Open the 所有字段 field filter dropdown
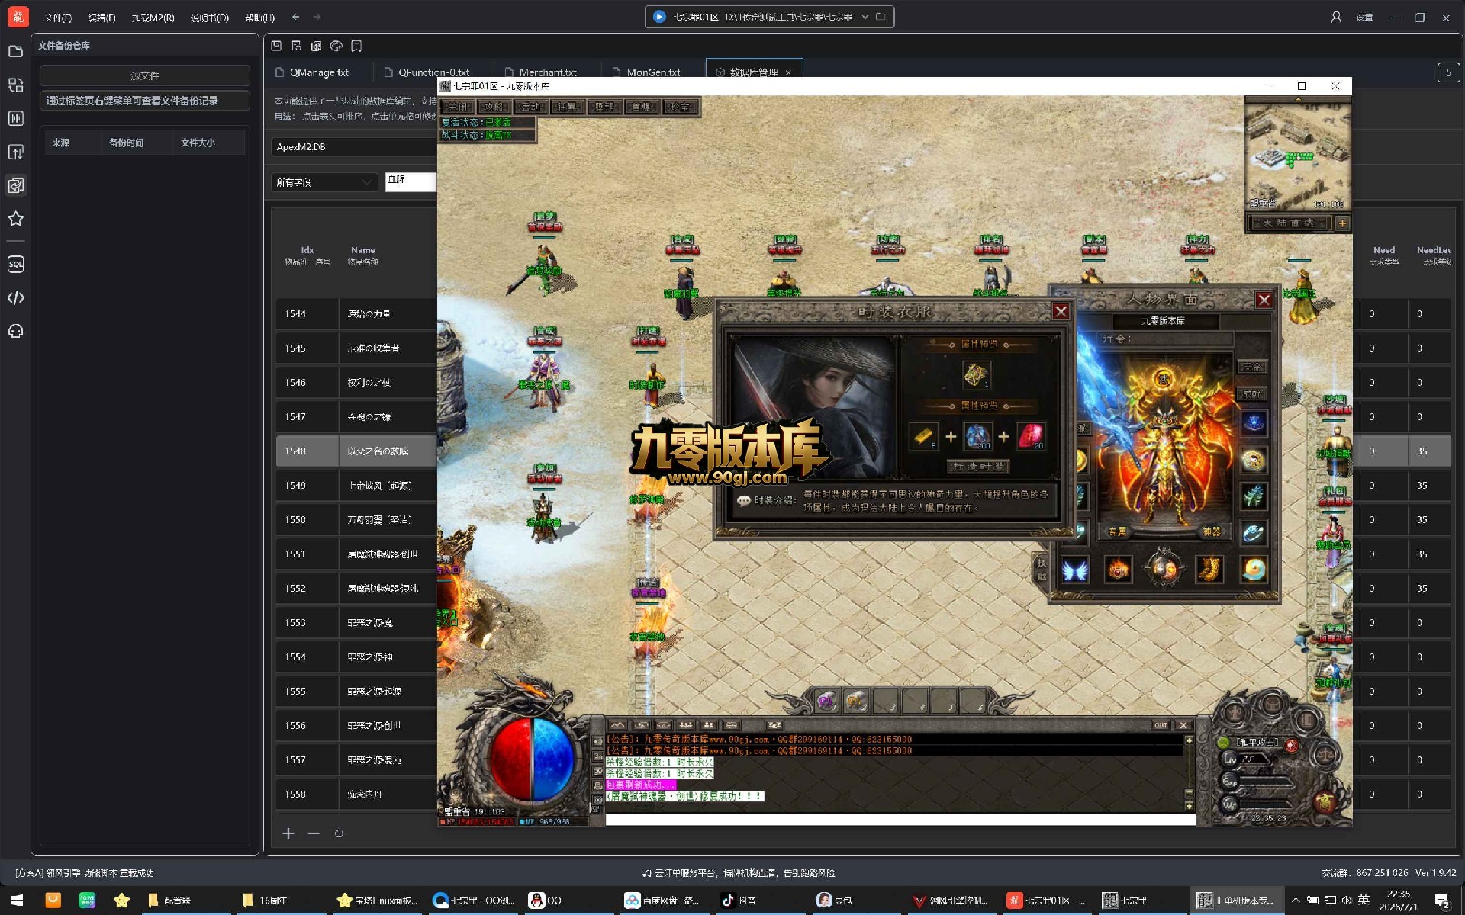This screenshot has width=1465, height=915. coord(324,182)
